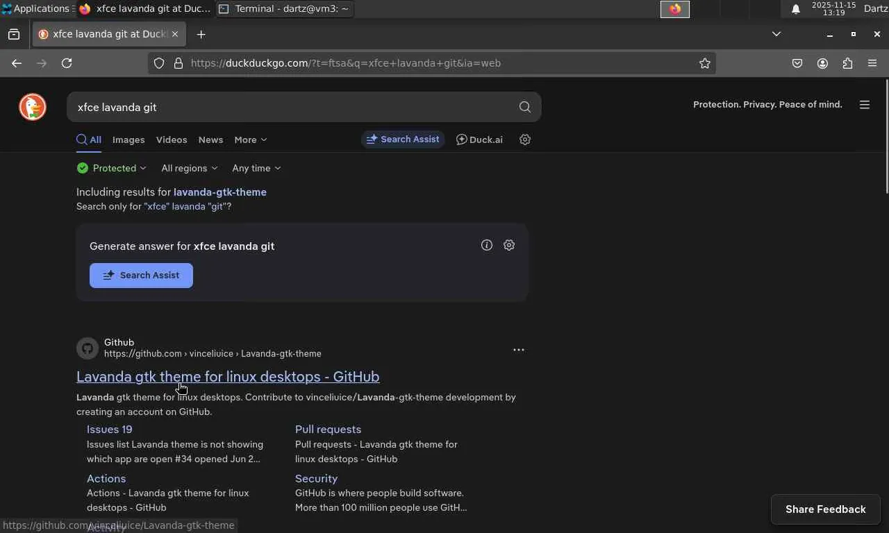Reload the current page

point(67,63)
